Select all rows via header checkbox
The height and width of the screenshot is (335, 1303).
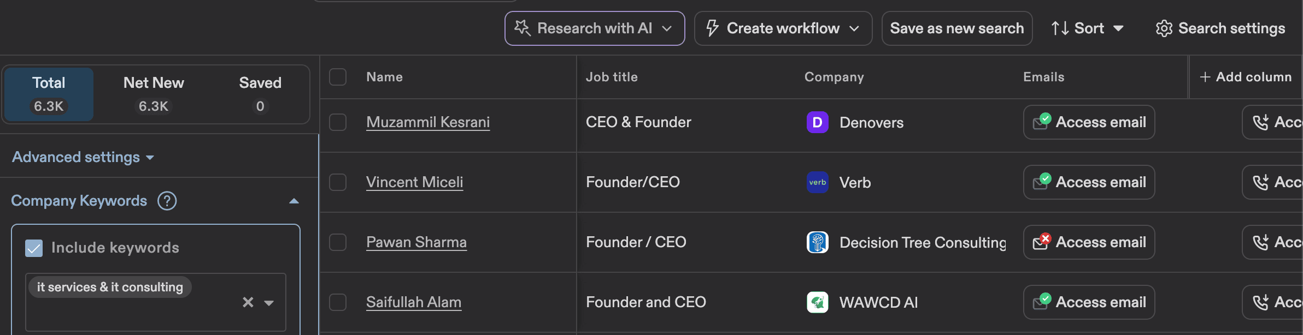pos(337,77)
